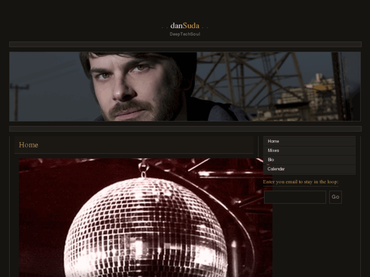Open the header portrait banner image
Screen dimensions: 370x277
point(185,86)
